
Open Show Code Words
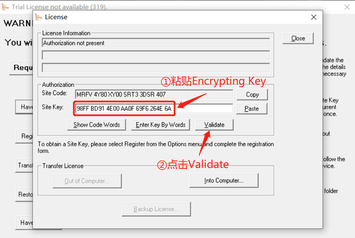point(96,125)
